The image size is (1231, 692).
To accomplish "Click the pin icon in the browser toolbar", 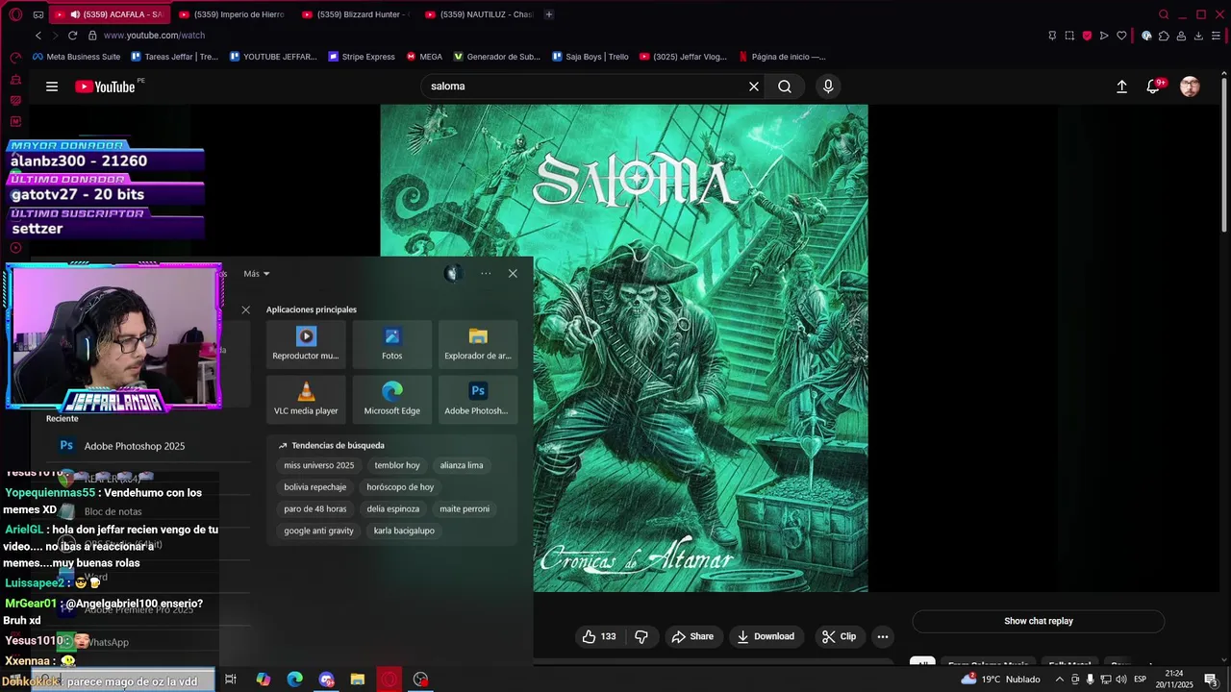I will 1052,36.
